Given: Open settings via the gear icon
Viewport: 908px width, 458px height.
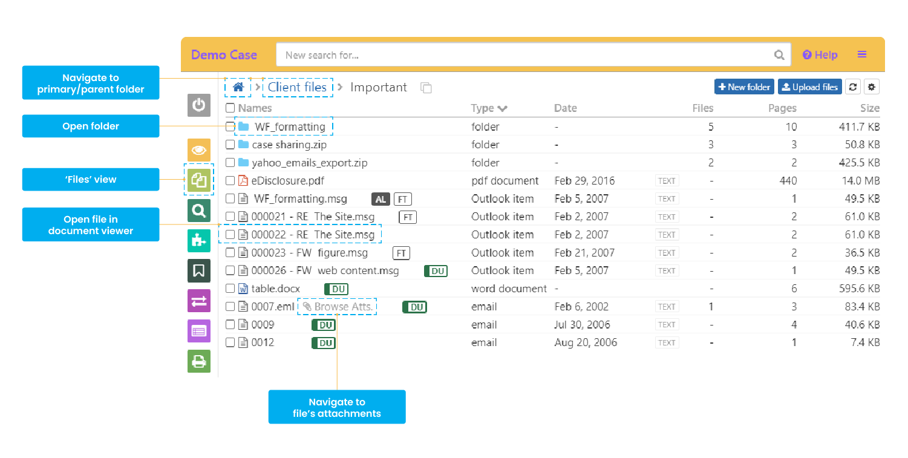Looking at the screenshot, I should 872,87.
